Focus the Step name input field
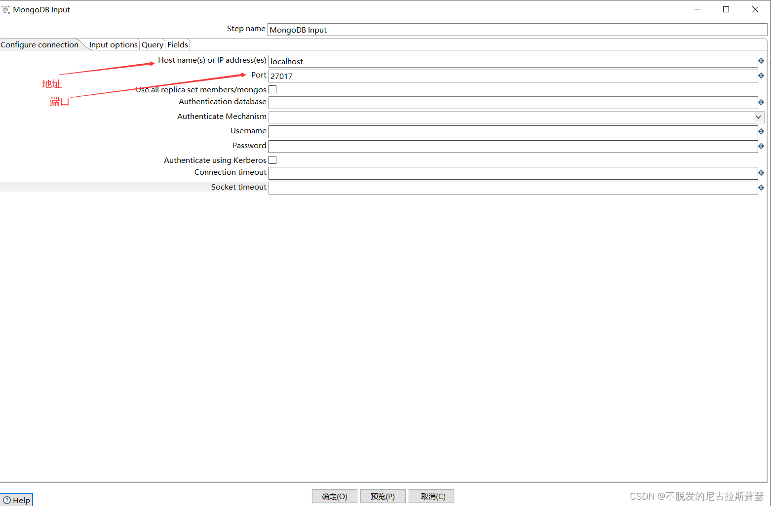This screenshot has height=506, width=771. coord(517,30)
